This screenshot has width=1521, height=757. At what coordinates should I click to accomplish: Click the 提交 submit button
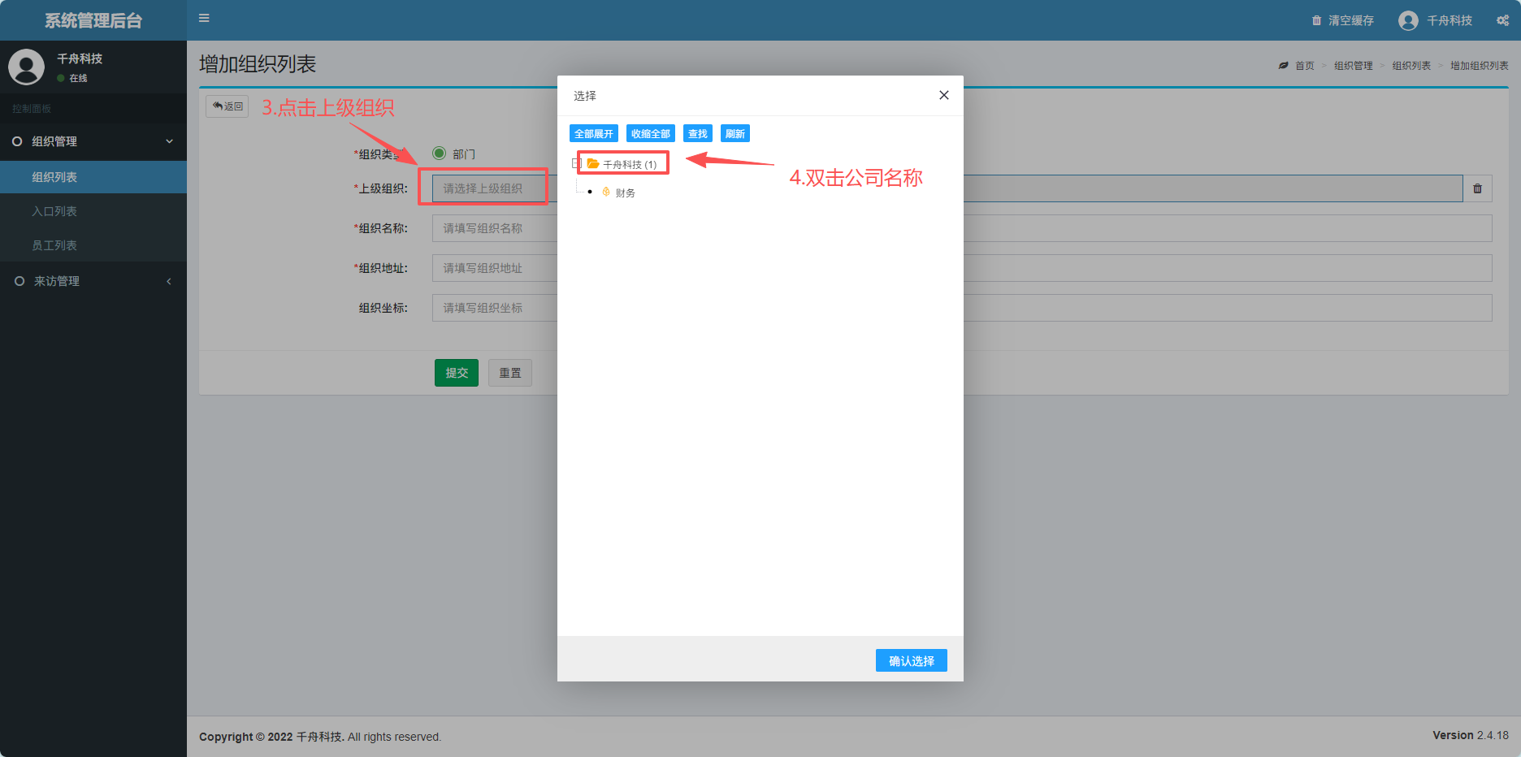(x=456, y=372)
